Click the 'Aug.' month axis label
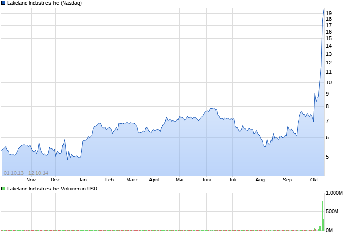This screenshot has height=235, width=344. (x=261, y=180)
